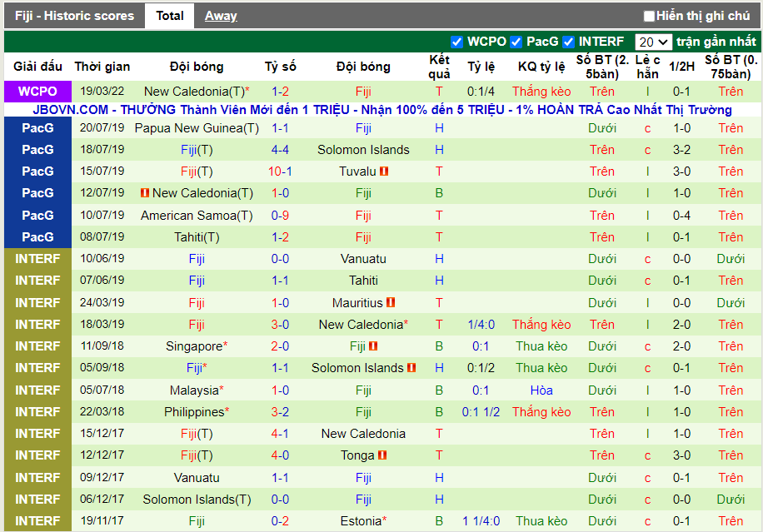Click the 0:1/4 odds on 19/03/22 row

point(481,92)
